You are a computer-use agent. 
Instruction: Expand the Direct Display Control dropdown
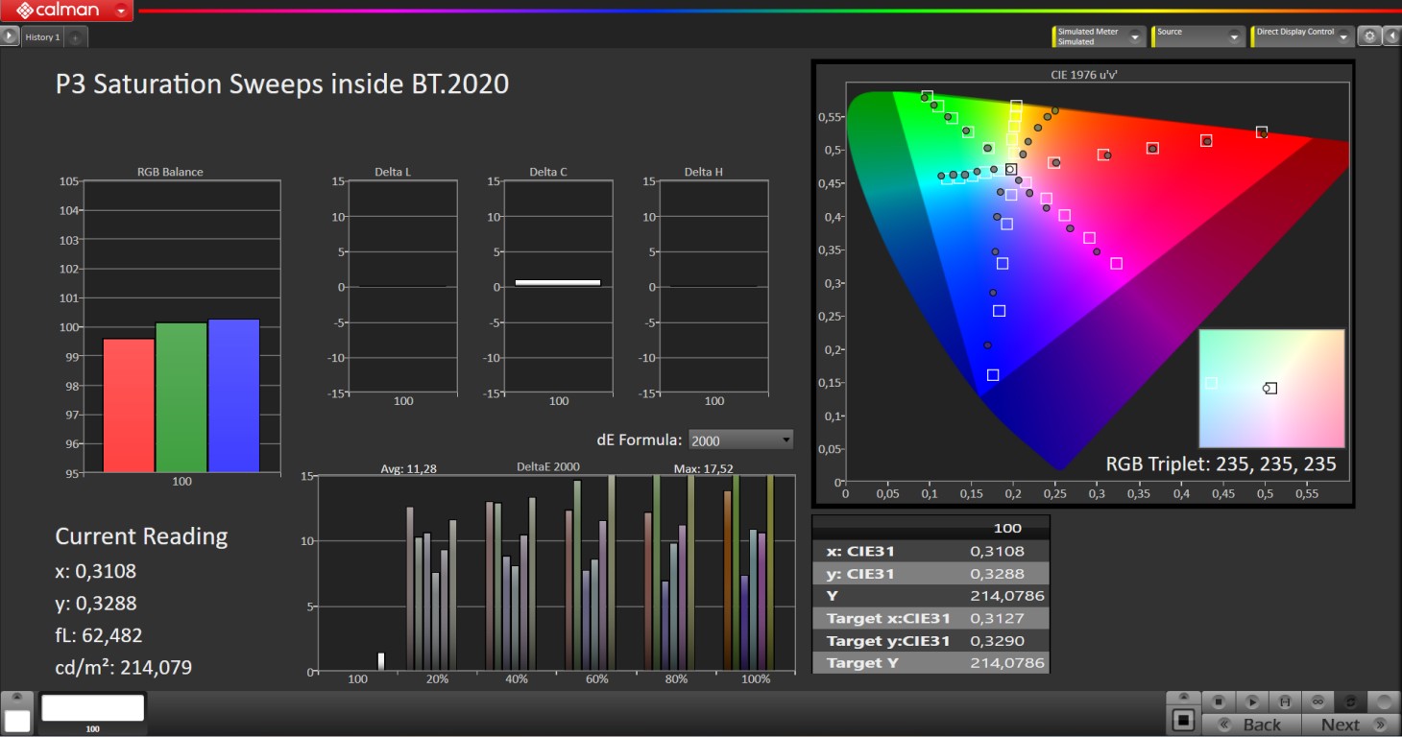click(1343, 37)
